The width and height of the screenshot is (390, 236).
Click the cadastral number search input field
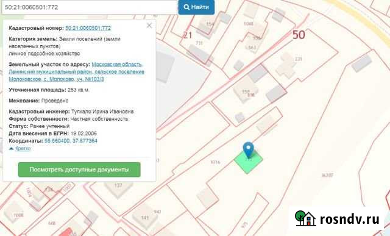pos(90,7)
